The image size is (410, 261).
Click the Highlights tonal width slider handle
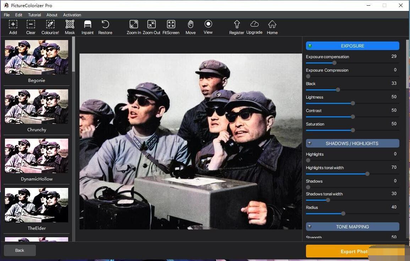(x=367, y=174)
